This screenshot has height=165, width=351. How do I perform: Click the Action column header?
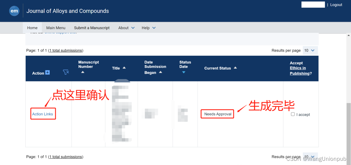[38, 73]
